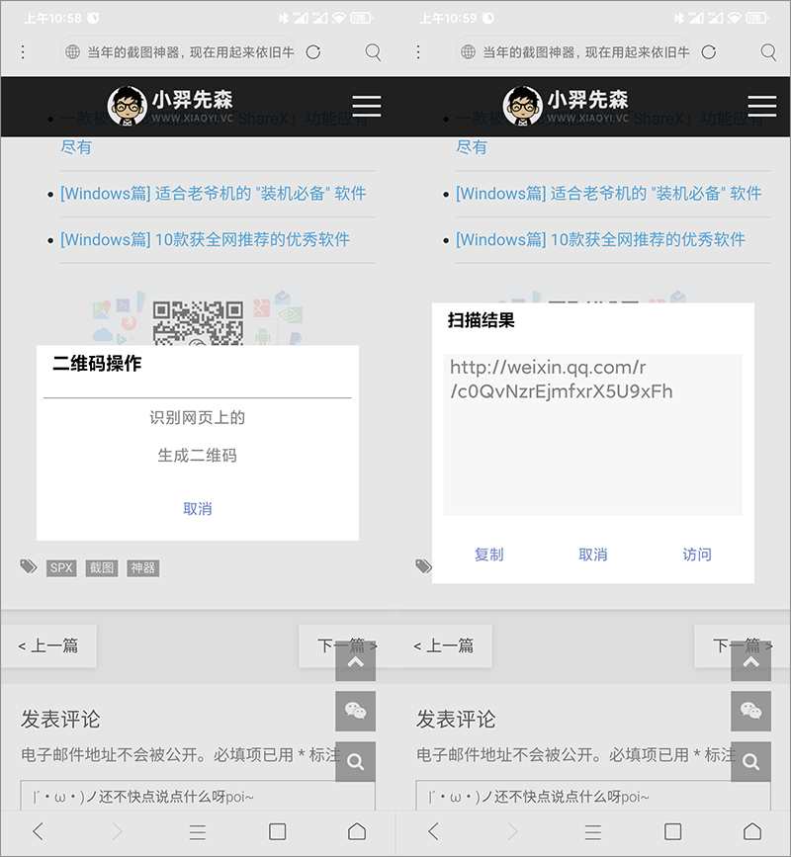
Task: Tap WeChat floating button on right phone
Action: tap(751, 711)
